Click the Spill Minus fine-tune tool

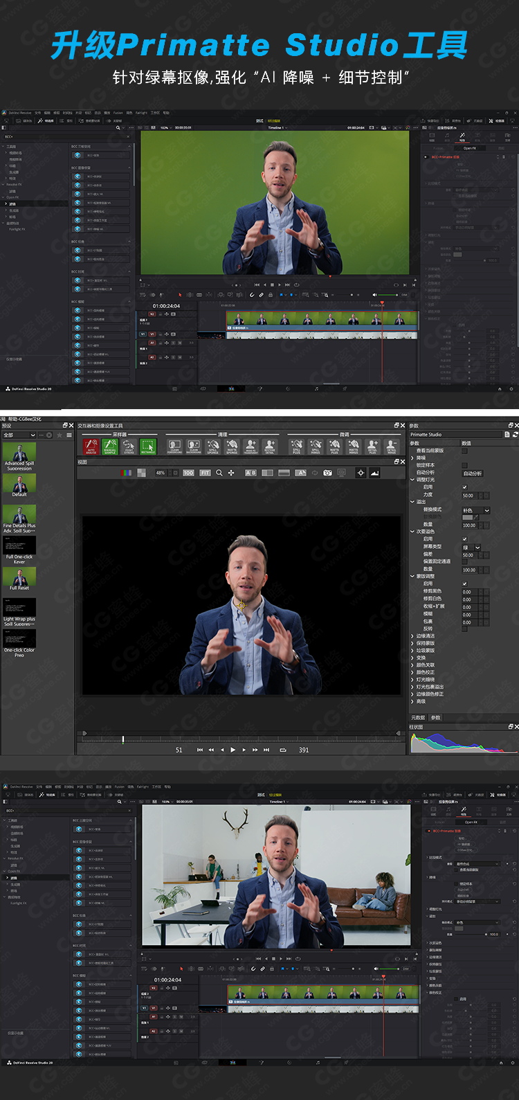[316, 447]
